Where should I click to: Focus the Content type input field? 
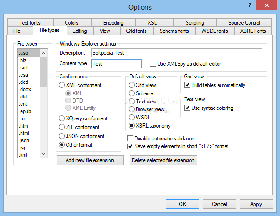click(116, 64)
